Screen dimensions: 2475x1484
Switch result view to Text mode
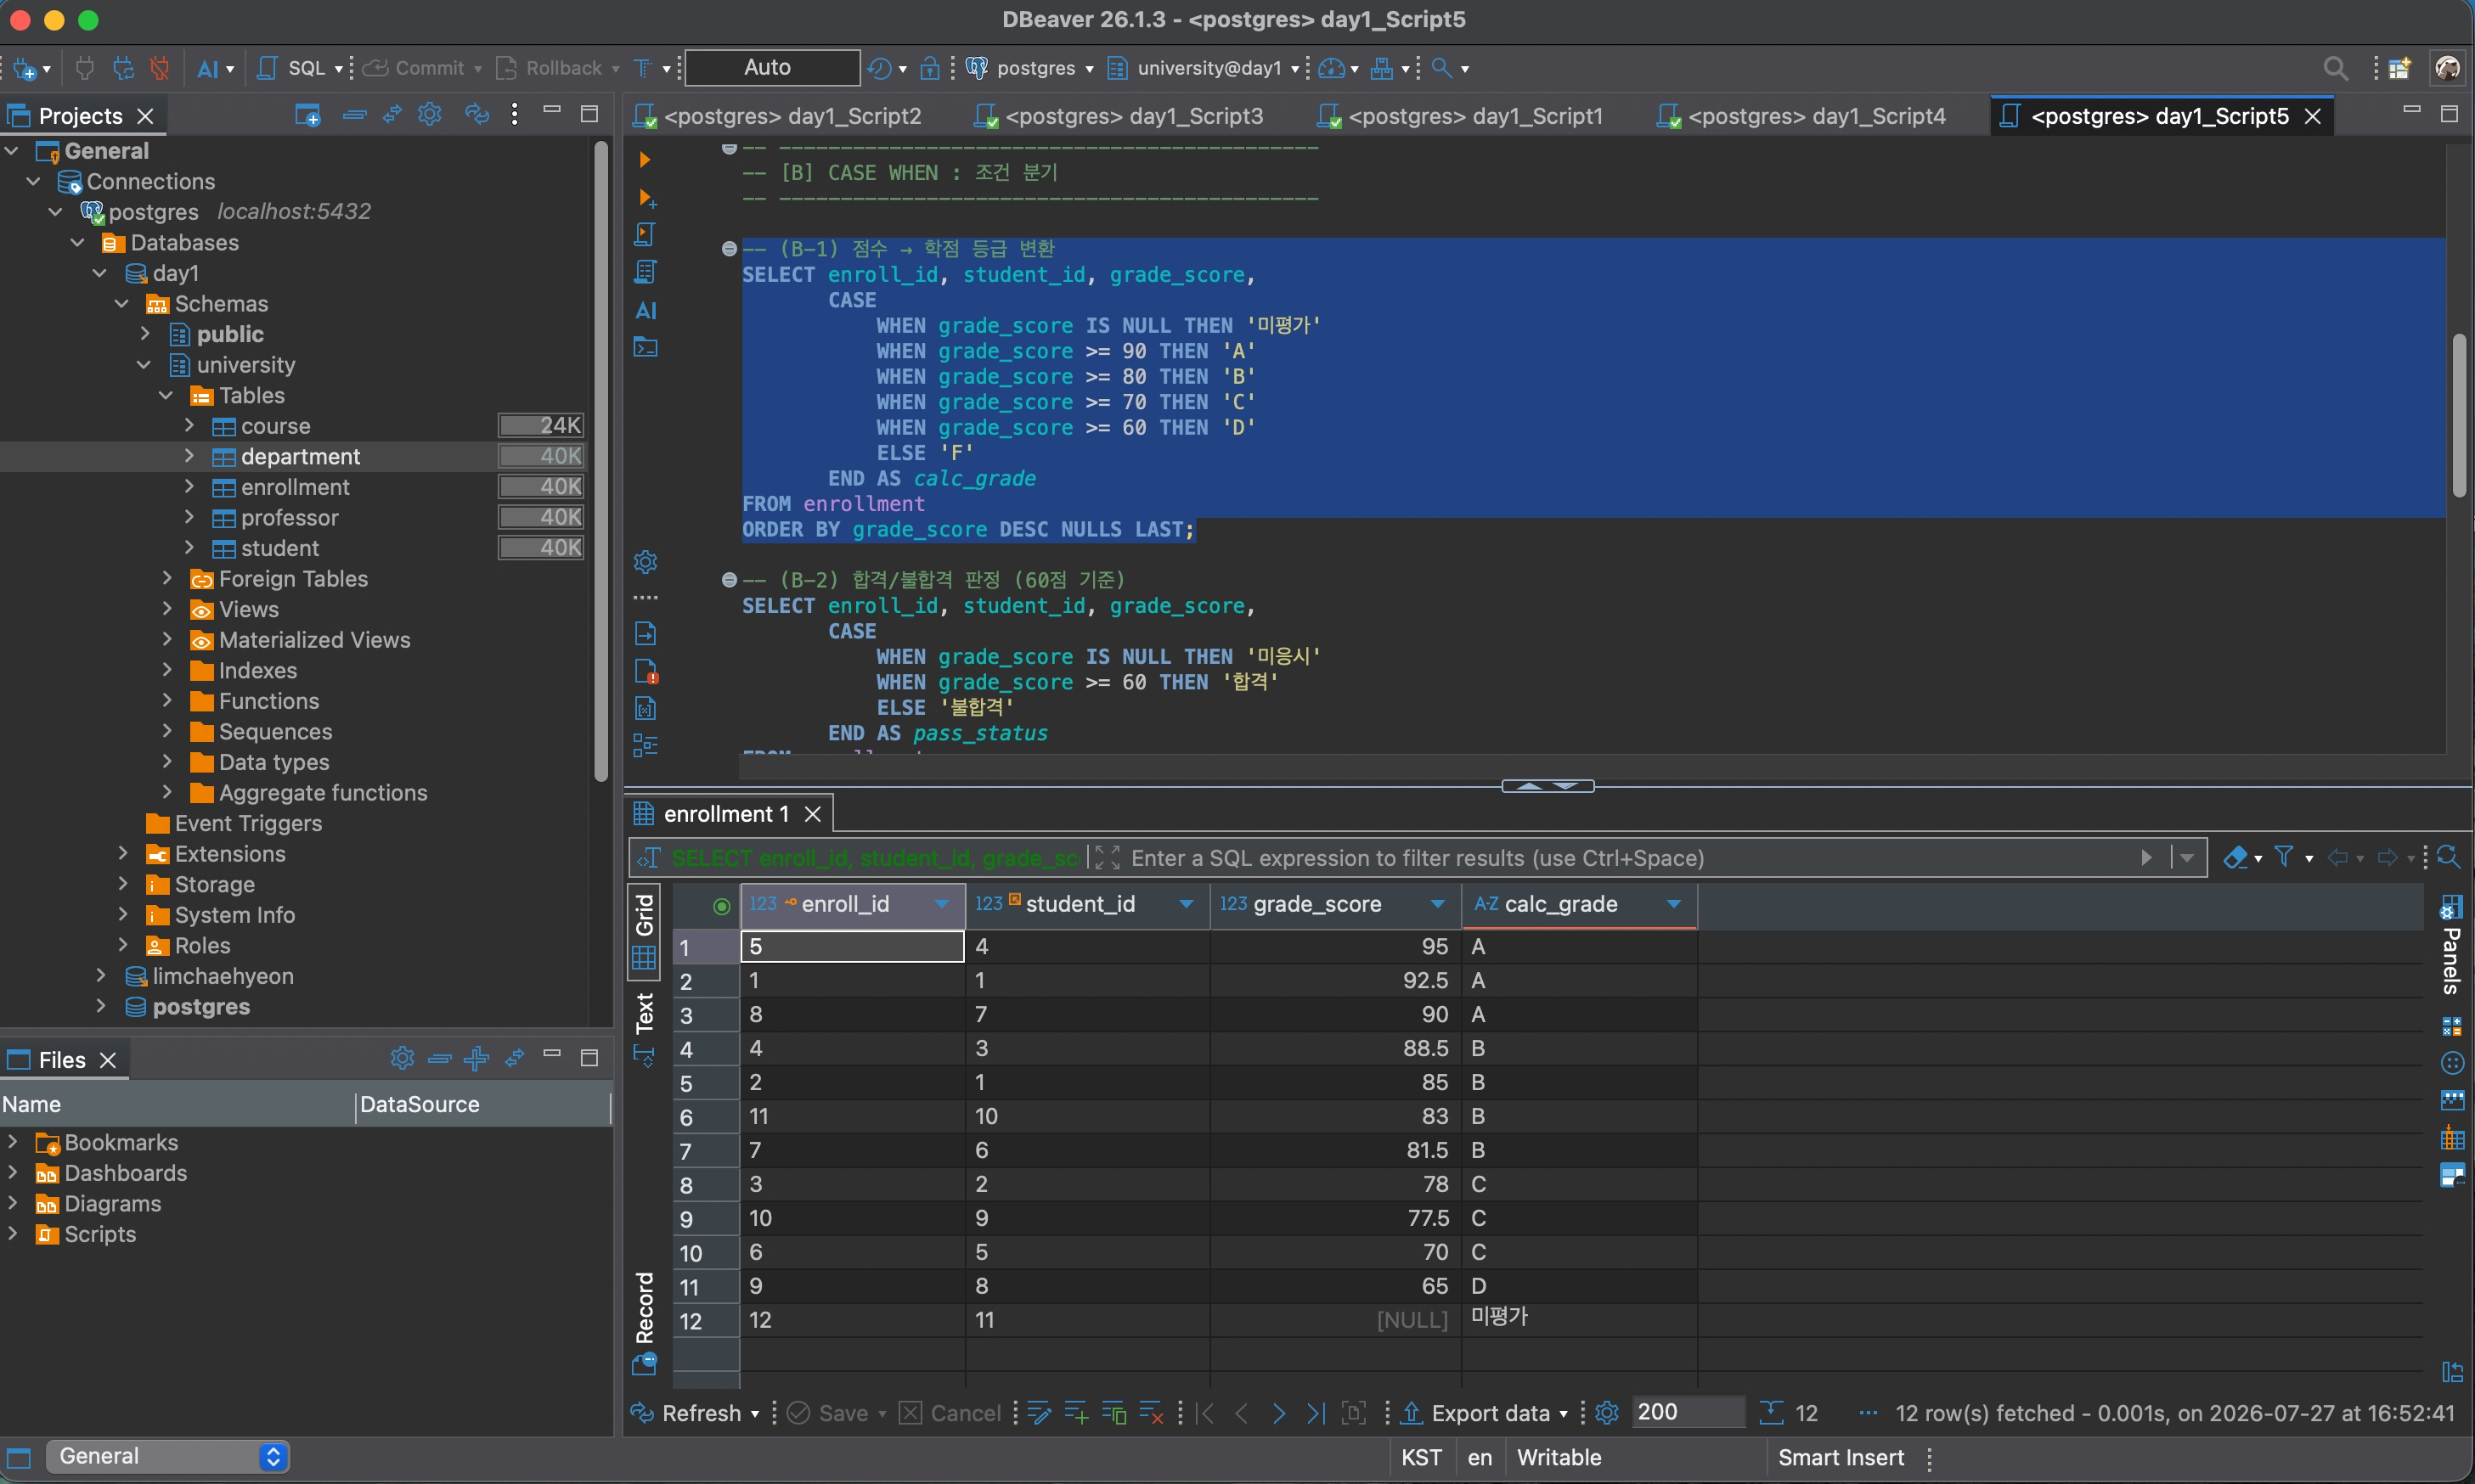[x=643, y=1028]
